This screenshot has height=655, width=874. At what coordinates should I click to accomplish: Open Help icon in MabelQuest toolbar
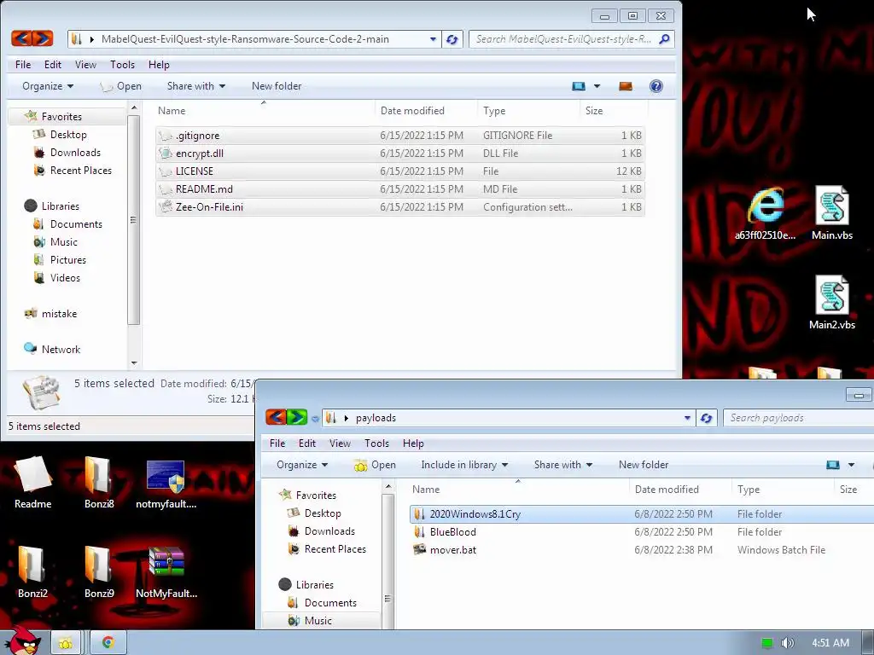click(x=656, y=86)
